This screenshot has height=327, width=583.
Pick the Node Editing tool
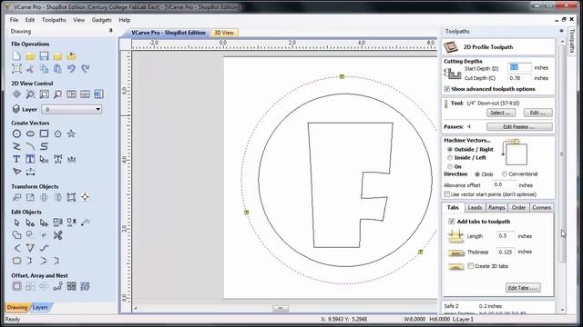pyautogui.click(x=30, y=223)
